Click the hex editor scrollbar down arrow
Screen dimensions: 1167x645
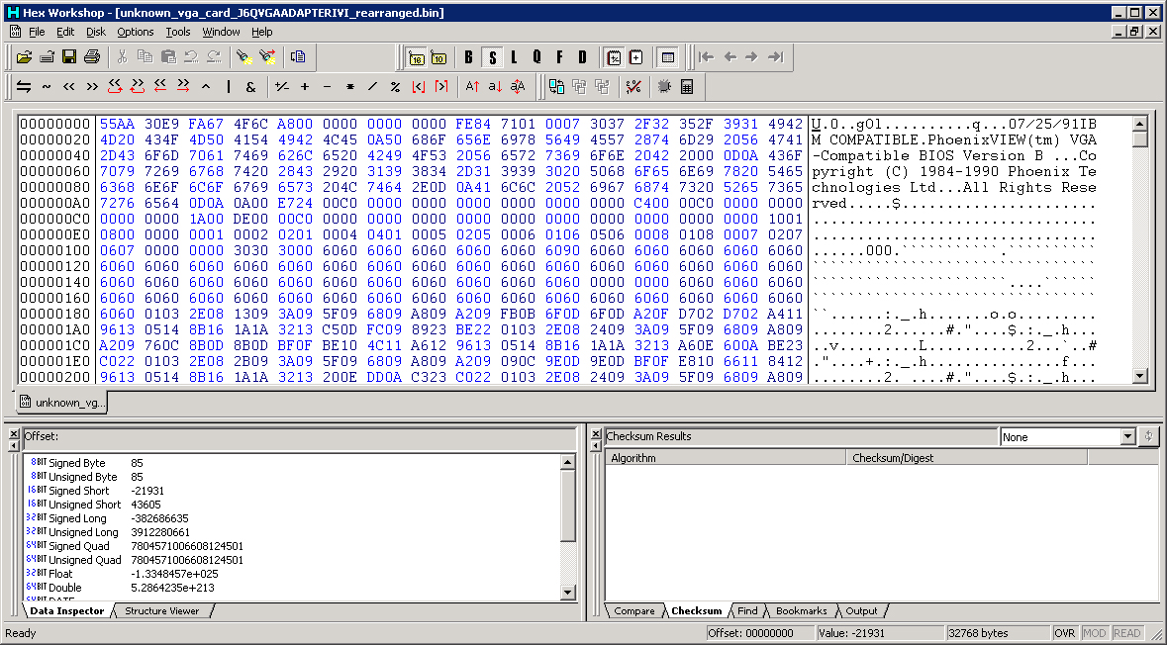coord(1140,376)
